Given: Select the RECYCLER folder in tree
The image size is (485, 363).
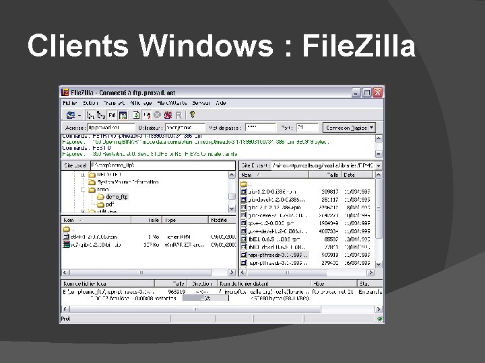Looking at the screenshot, I should (x=105, y=174).
